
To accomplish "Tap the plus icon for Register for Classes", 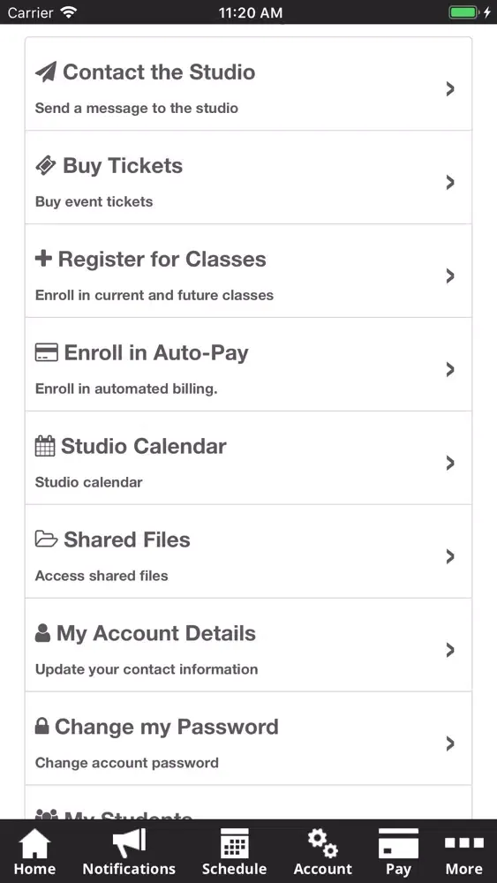I will [x=43, y=259].
